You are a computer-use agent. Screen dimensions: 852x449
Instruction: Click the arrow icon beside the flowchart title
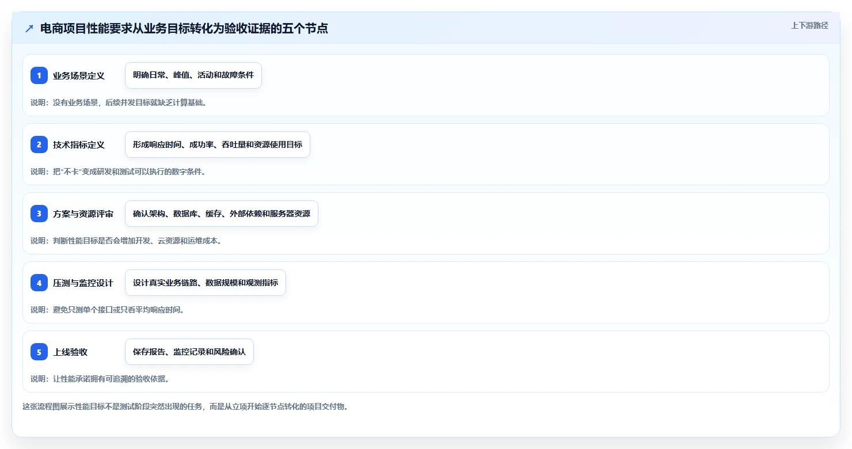(x=29, y=29)
